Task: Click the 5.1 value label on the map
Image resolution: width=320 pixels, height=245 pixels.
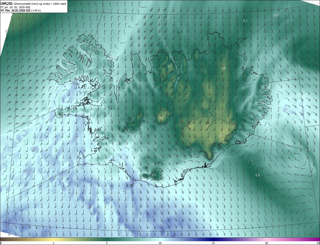Action: pos(245,21)
